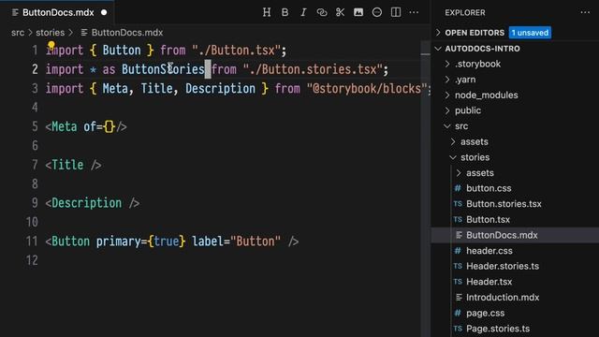Click 'ButtonDocs.mdx' in the breadcrumb
The height and width of the screenshot is (337, 599).
(127, 33)
